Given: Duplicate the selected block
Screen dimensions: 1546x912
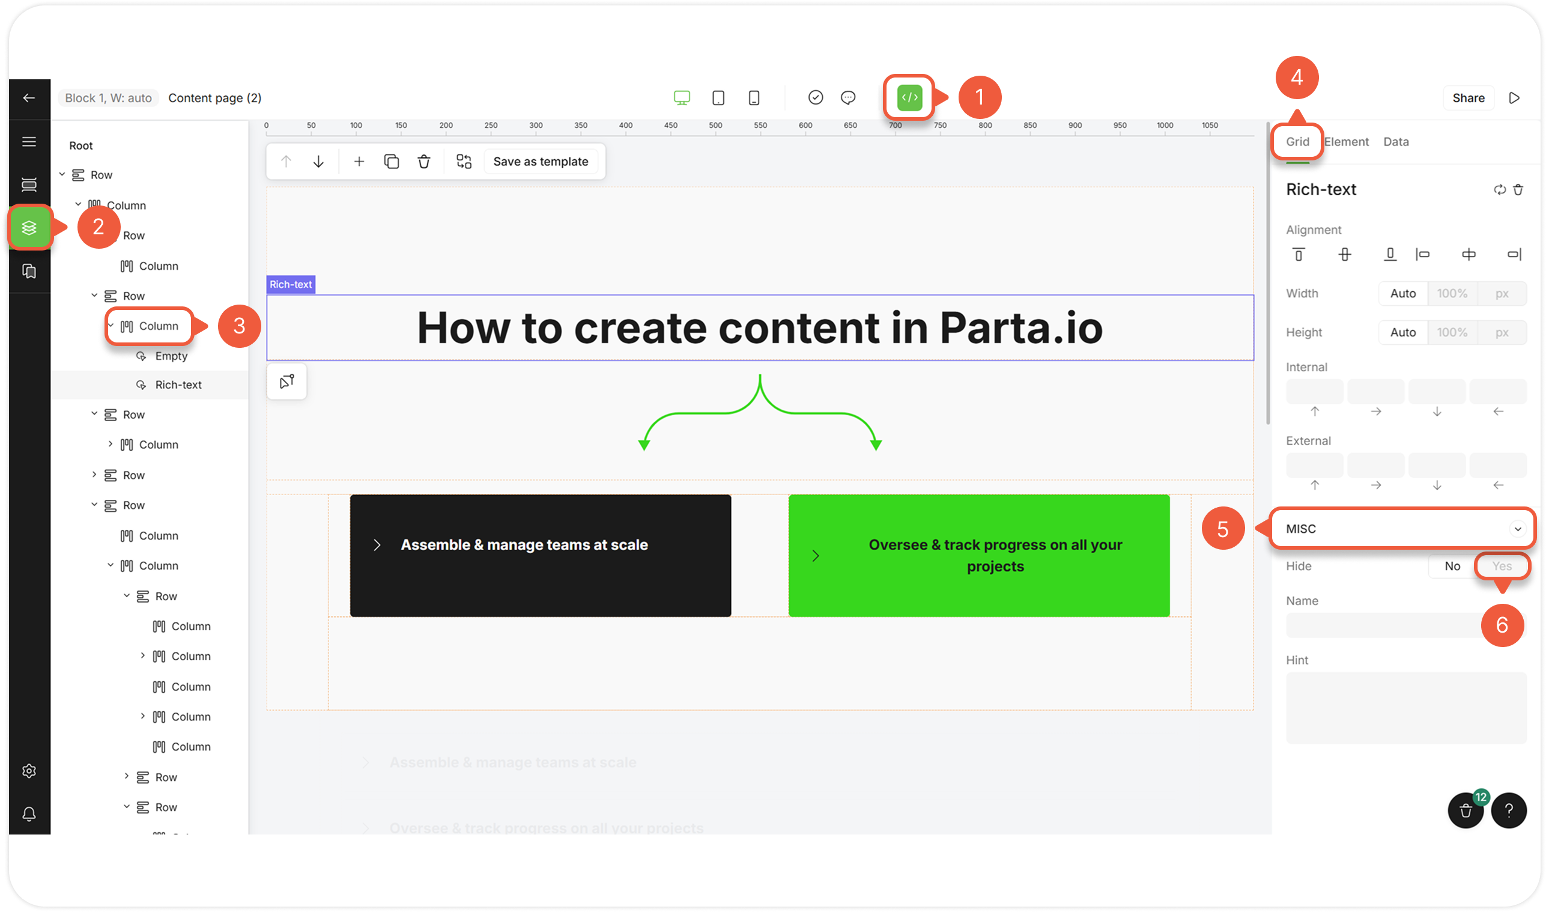Looking at the screenshot, I should 391,162.
